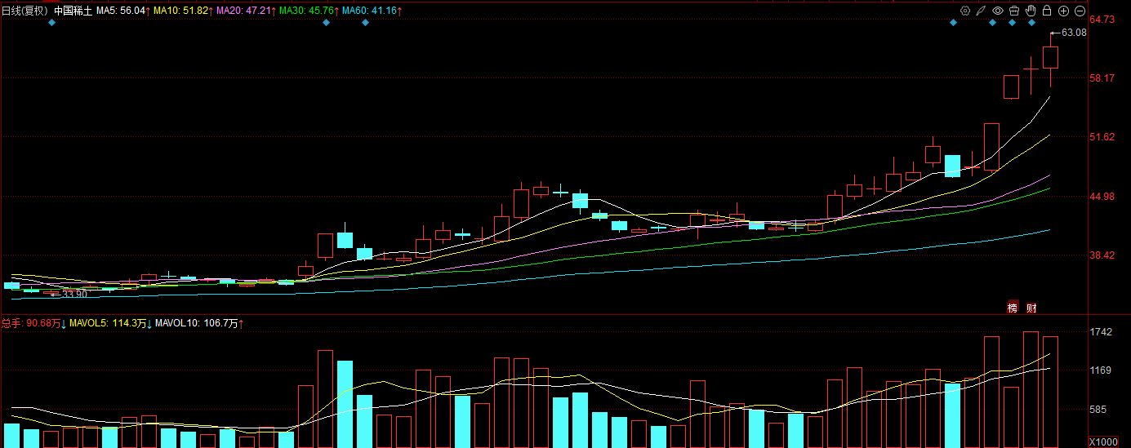This screenshot has height=448, width=1131.
Task: Select the MA60: 41.16 indicator label
Action: [x=371, y=11]
